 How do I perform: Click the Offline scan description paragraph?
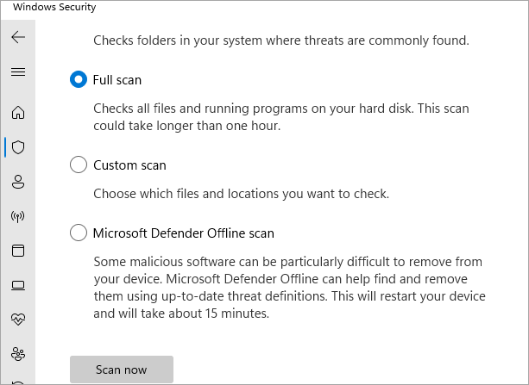pos(291,287)
